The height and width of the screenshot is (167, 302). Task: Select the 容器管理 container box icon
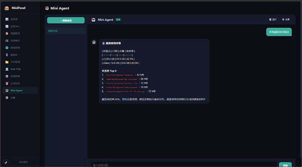click(x=7, y=34)
